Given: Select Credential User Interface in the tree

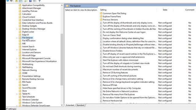Looking at the screenshot, I should coord(33,20).
